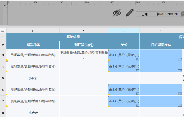This screenshot has width=184, height=117.
Task: Click the select-all grid corner icon
Action: [3, 31]
